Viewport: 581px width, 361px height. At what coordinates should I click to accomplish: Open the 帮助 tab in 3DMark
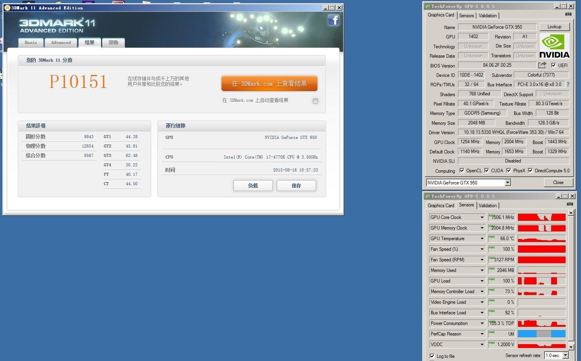coord(113,43)
